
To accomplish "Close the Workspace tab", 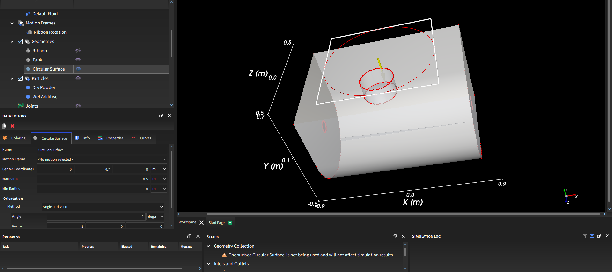I will pyautogui.click(x=201, y=223).
